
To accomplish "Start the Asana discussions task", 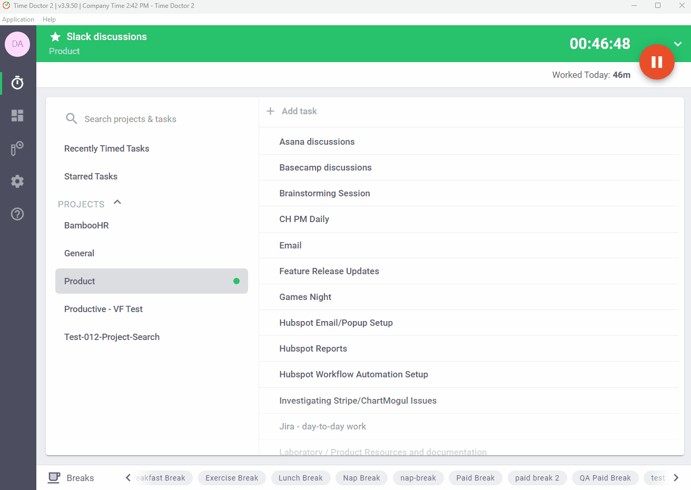I will pyautogui.click(x=469, y=142).
